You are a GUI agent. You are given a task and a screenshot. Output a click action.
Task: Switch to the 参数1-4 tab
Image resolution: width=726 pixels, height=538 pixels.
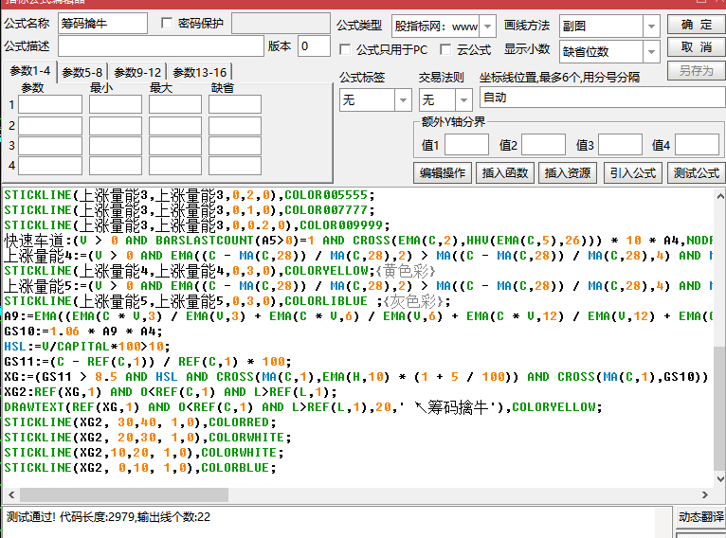29,71
